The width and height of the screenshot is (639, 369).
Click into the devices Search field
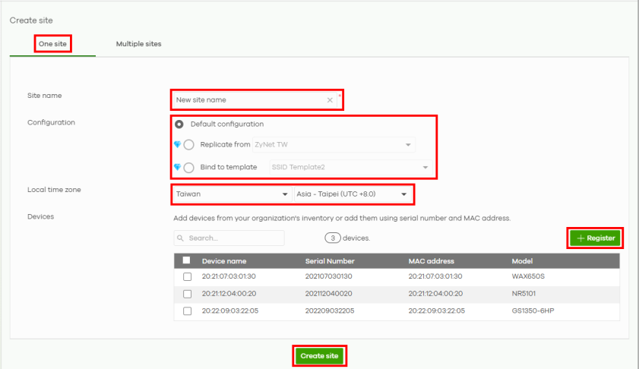point(233,238)
